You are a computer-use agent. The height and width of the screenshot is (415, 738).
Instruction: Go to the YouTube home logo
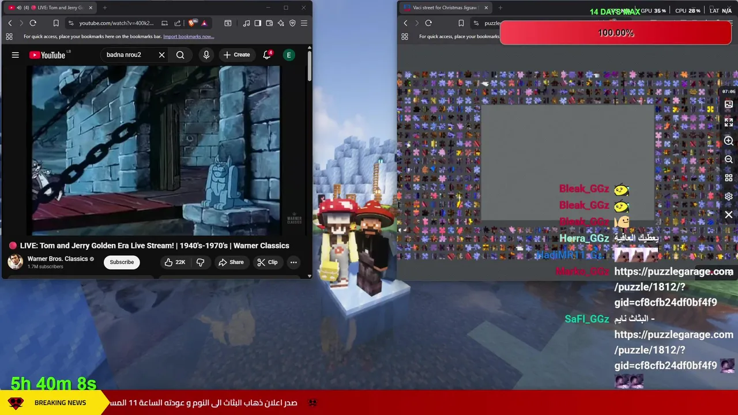coord(48,55)
